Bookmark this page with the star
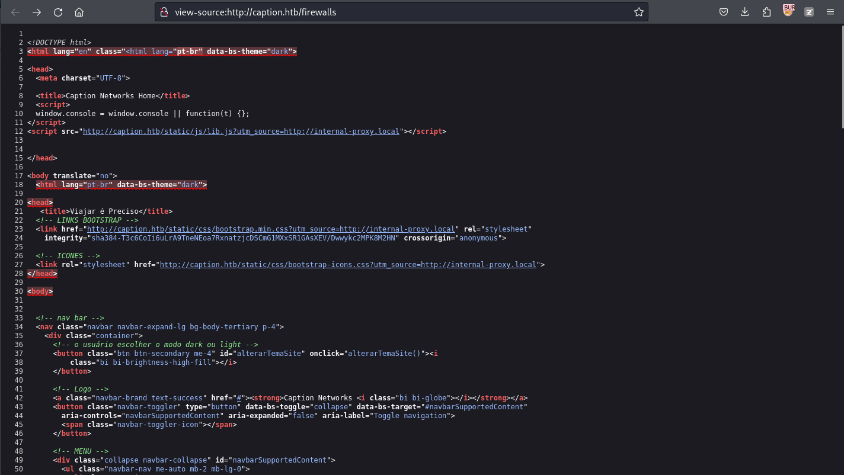The image size is (844, 475). point(638,12)
